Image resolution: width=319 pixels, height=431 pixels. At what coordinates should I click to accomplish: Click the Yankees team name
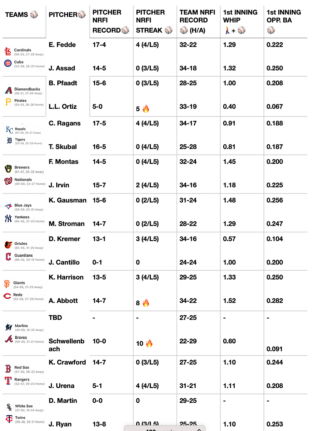click(22, 217)
